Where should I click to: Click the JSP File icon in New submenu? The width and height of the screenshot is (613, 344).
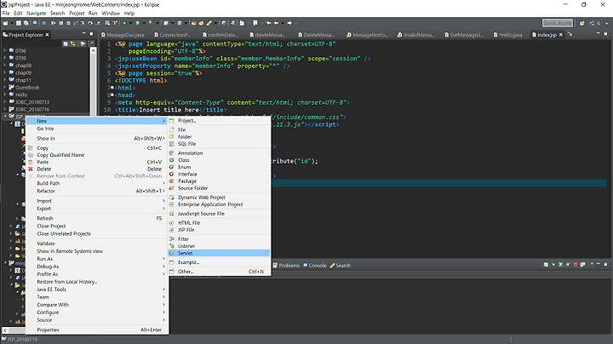click(172, 230)
